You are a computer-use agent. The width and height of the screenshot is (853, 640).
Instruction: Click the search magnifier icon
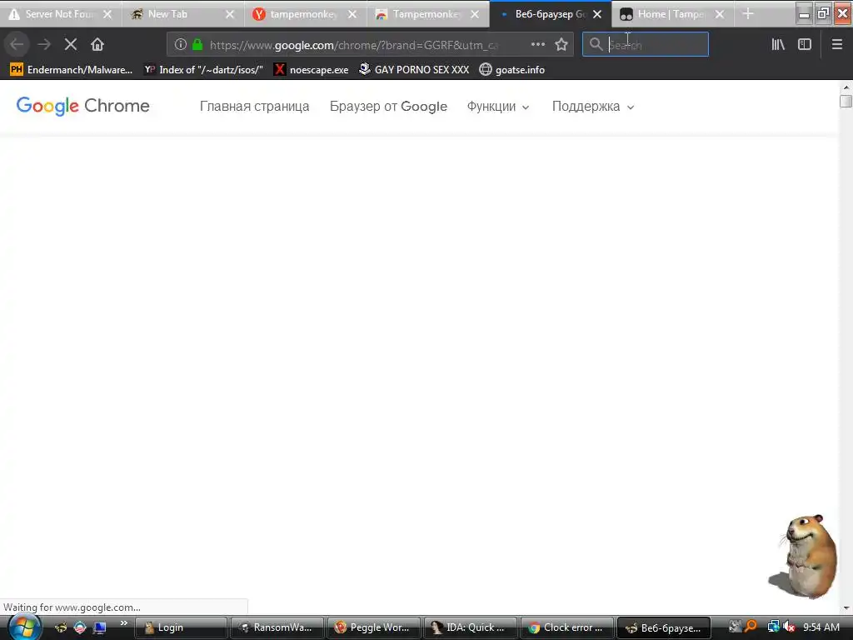(x=596, y=44)
